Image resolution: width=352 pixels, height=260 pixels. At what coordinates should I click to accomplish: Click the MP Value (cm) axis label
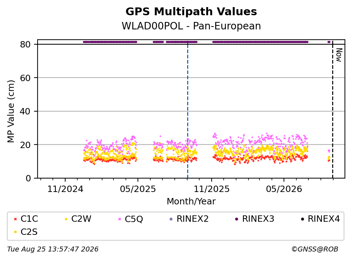coord(11,111)
